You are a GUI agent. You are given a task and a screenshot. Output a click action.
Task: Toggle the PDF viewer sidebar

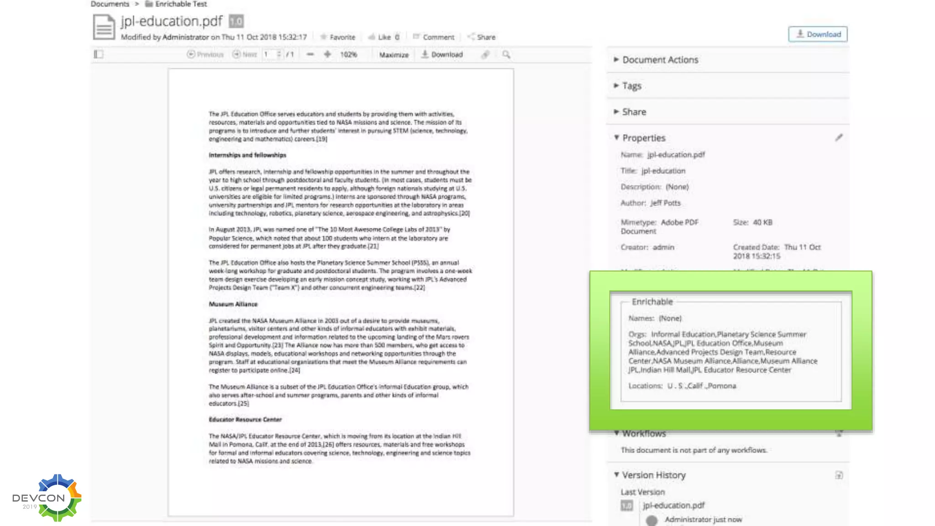[x=99, y=54]
